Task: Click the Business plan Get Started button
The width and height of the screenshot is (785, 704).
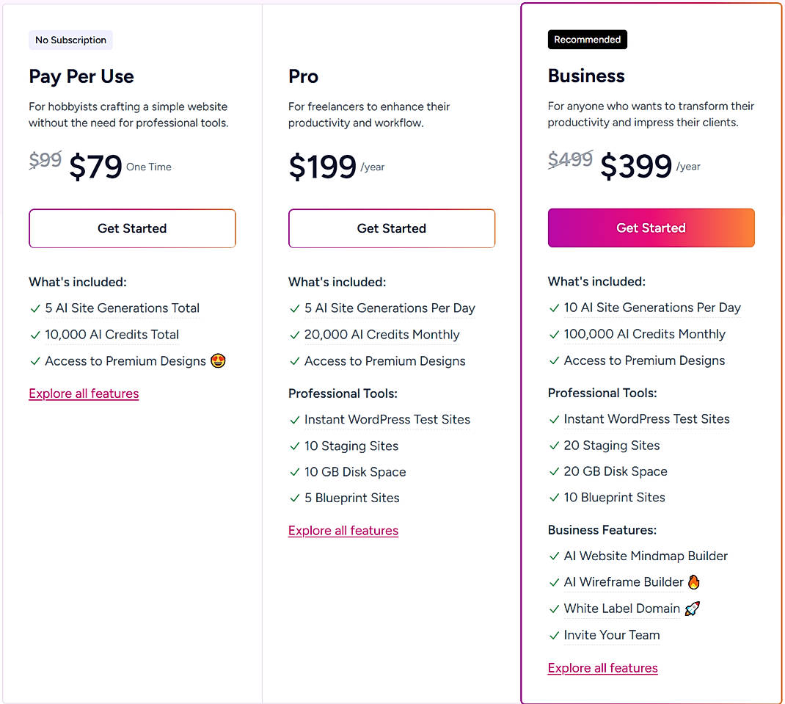Action: [x=651, y=228]
